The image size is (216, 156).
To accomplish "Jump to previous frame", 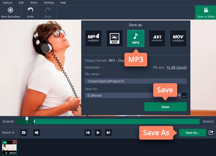I will pos(88,132).
